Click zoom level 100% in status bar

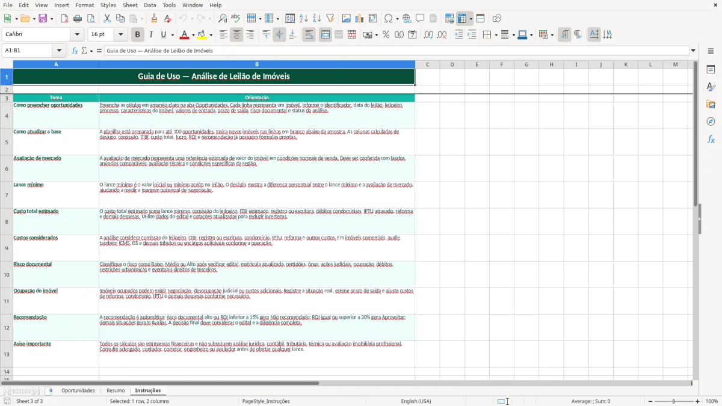[x=712, y=401]
